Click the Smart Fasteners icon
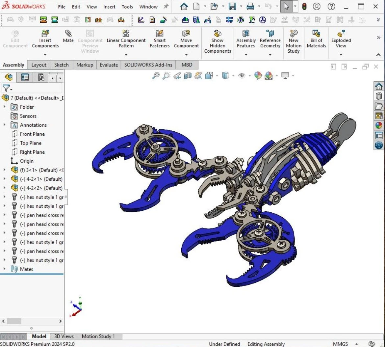The width and height of the screenshot is (385, 347). (x=160, y=34)
